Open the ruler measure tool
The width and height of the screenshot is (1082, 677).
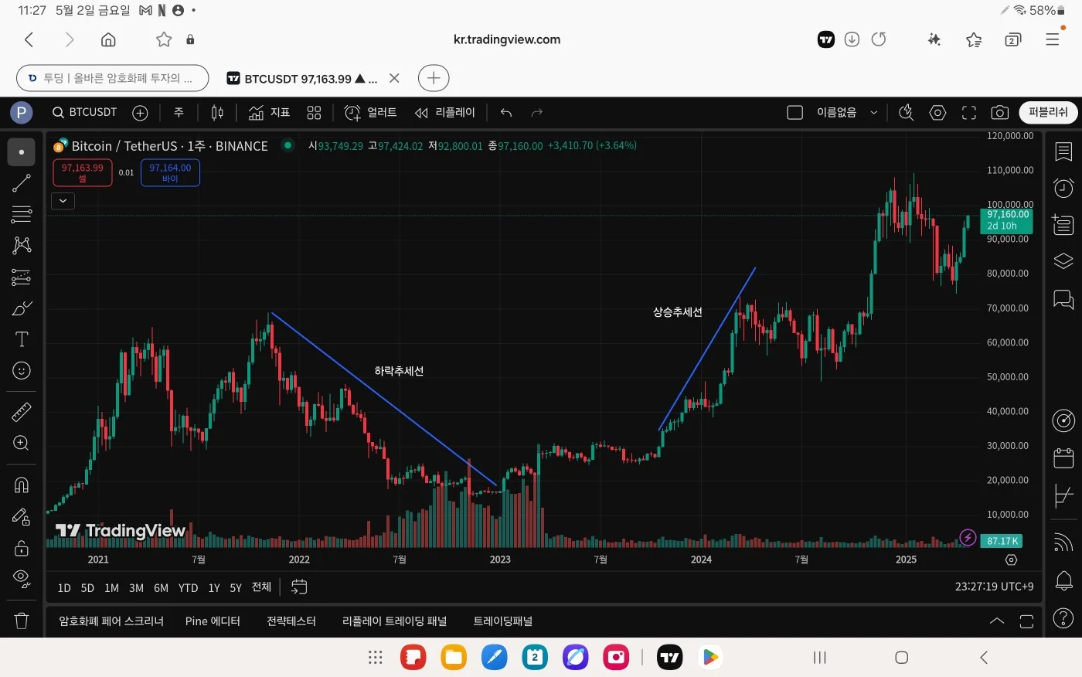tap(22, 411)
